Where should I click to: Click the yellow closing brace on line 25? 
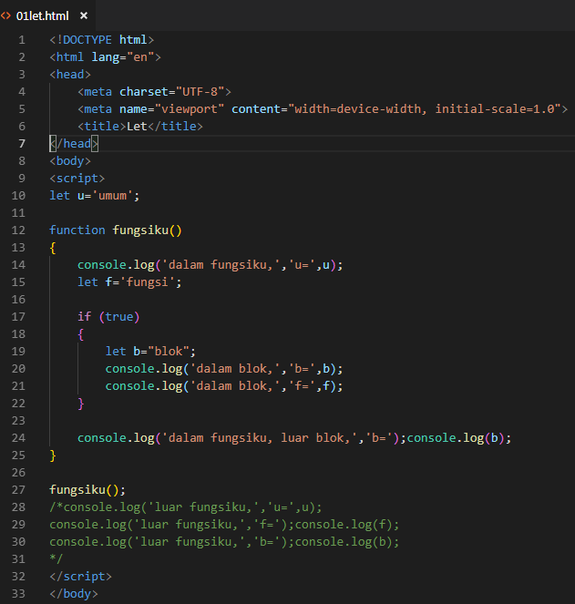[x=53, y=456]
